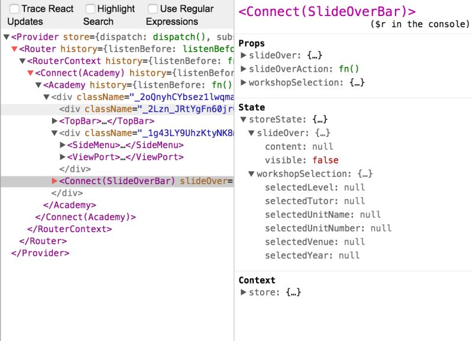Collapse slideOver under storeState
The width and height of the screenshot is (473, 341).
(x=252, y=133)
